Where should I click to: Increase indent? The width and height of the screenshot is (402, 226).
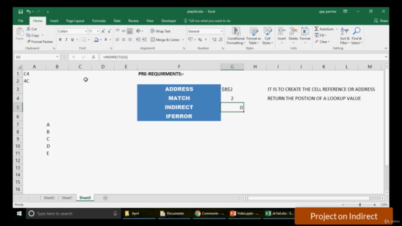[144, 40]
